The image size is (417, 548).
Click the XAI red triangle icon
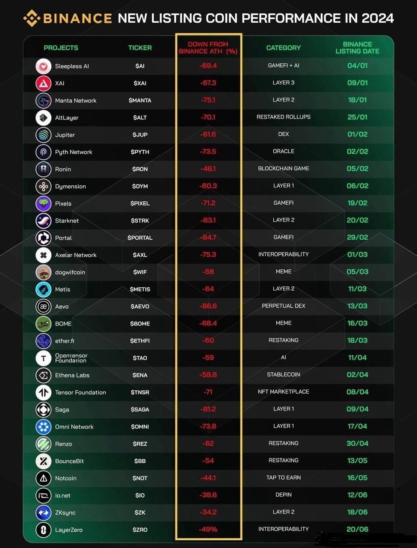coord(44,83)
